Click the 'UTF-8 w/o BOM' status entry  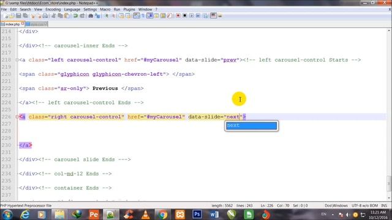[x=364, y=205]
